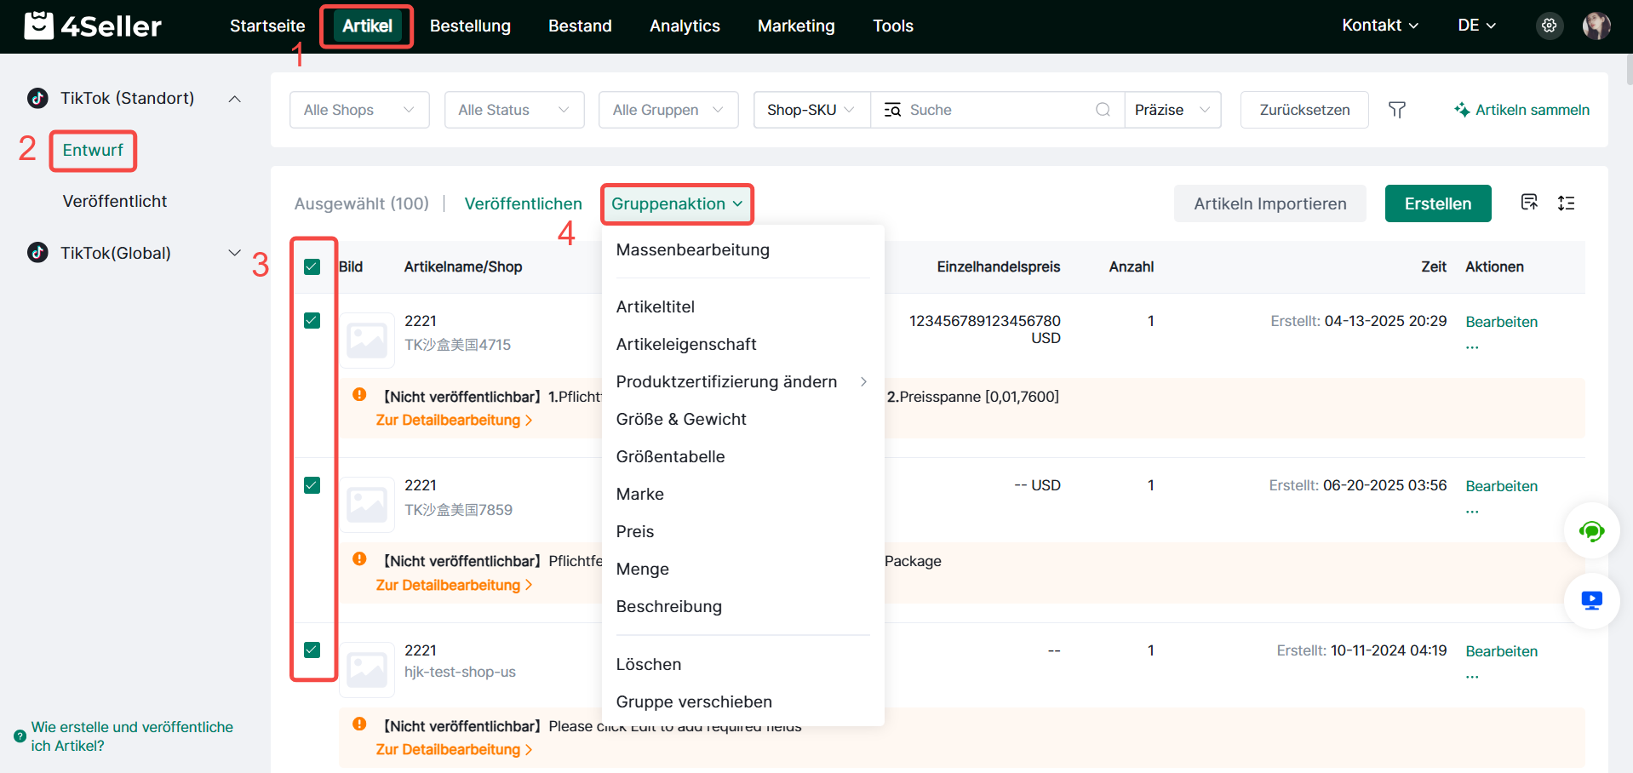
Task: Choose Massenbearbeitung from the menu
Action: 692,250
